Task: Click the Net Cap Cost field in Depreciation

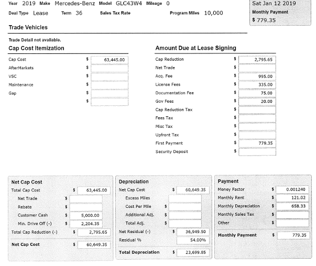Action: click(x=193, y=190)
